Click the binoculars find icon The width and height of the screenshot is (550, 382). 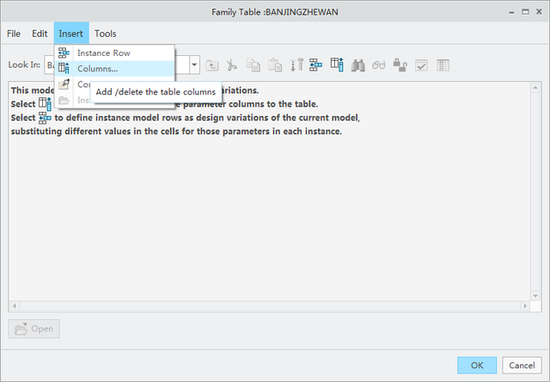[358, 65]
